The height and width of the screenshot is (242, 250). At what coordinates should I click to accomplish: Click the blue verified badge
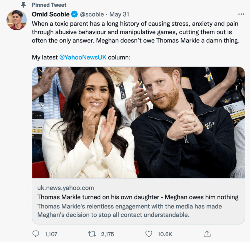[x=74, y=14]
